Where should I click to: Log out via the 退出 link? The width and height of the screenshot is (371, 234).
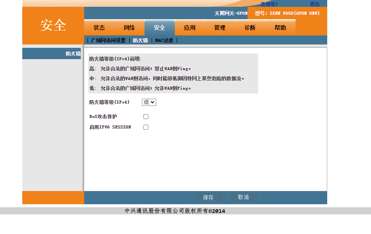click(316, 4)
